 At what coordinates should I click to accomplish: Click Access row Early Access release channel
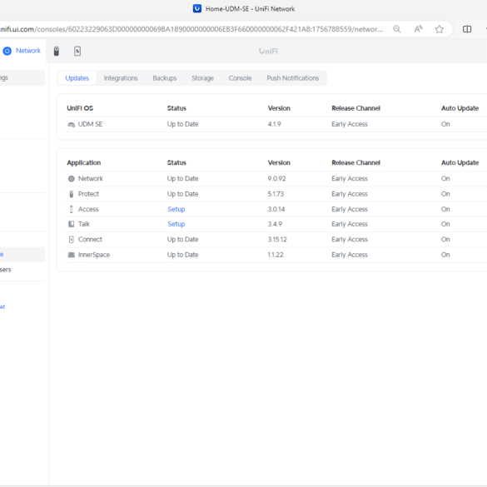(350, 209)
